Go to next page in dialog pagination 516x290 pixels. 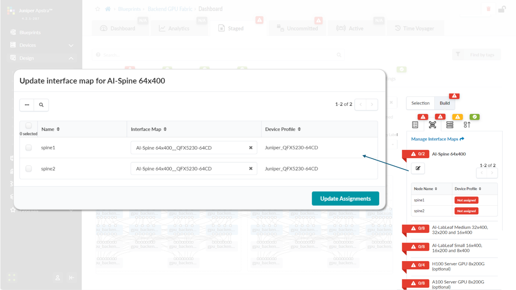click(x=372, y=104)
